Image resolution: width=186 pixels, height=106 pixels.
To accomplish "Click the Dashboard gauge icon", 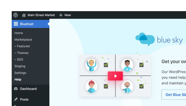I will [x=16, y=89].
